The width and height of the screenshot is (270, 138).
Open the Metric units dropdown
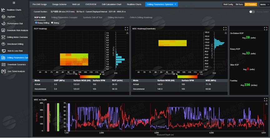pyautogui.click(x=262, y=4)
